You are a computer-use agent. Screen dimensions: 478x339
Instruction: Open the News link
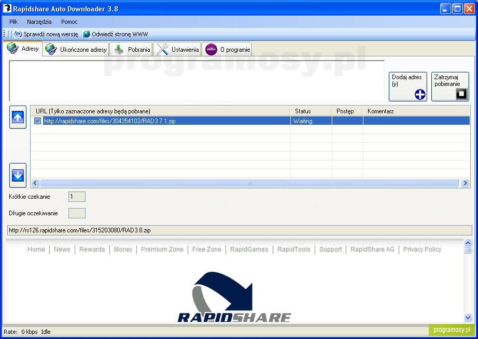[62, 249]
